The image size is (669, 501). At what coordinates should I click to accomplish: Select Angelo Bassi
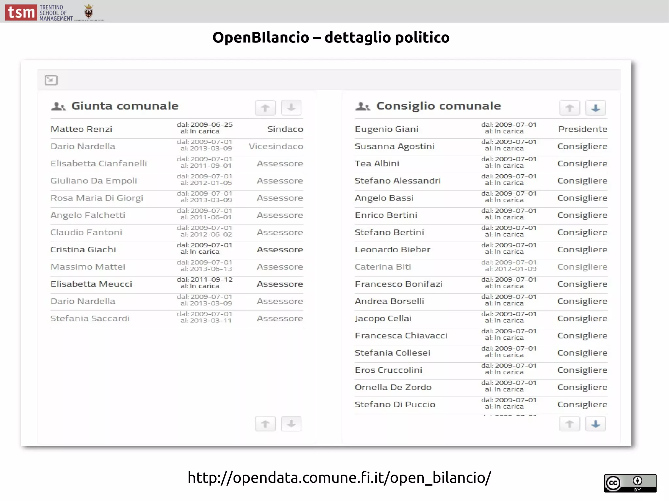(384, 198)
